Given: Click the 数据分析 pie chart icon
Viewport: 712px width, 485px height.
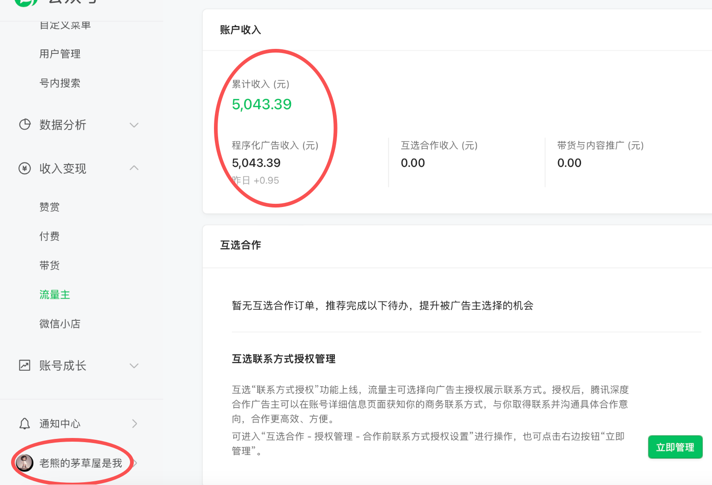Looking at the screenshot, I should pyautogui.click(x=25, y=124).
